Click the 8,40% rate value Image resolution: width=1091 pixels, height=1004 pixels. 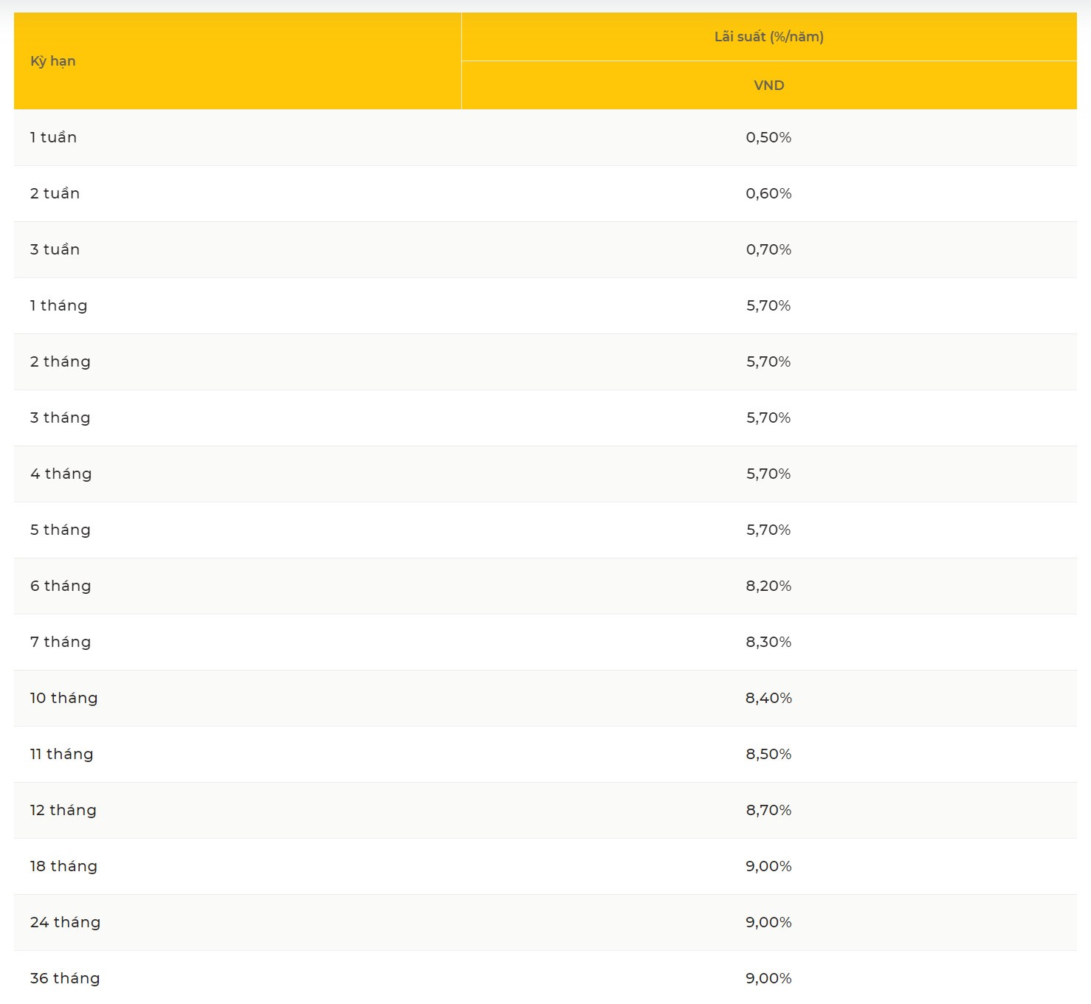768,698
